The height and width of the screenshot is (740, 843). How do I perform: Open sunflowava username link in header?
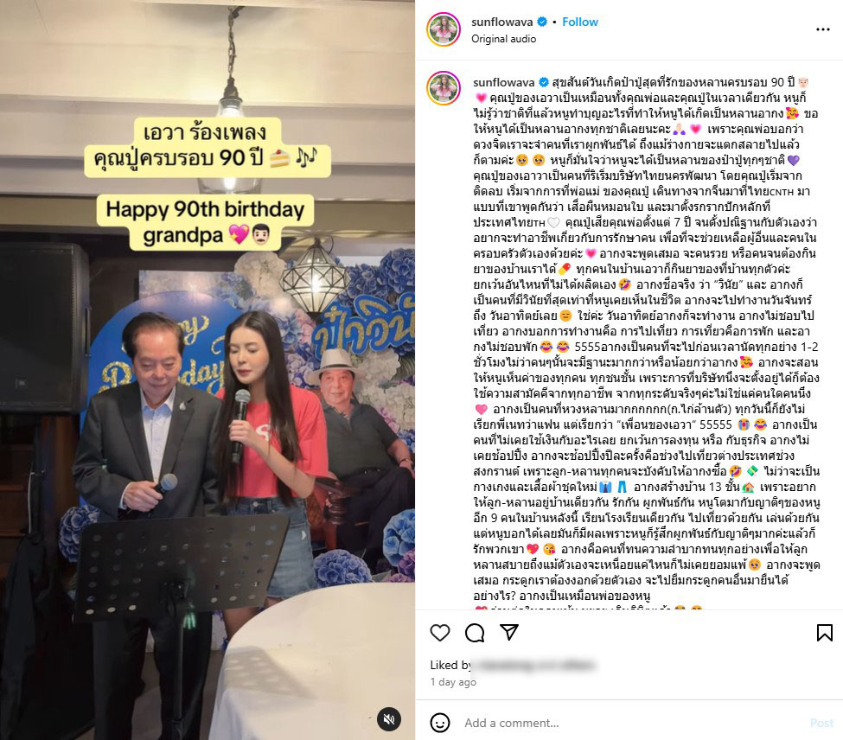(502, 22)
